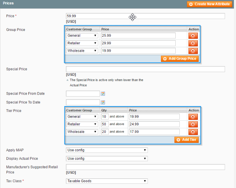Click the General tier price field 19.99
Viewport: 236px width, 188px height.
(x=154, y=117)
